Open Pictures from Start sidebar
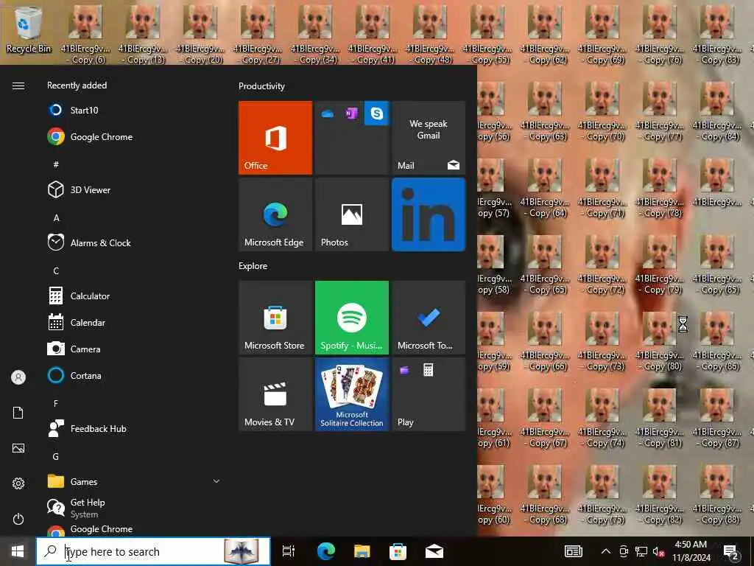The image size is (754, 566). tap(18, 448)
